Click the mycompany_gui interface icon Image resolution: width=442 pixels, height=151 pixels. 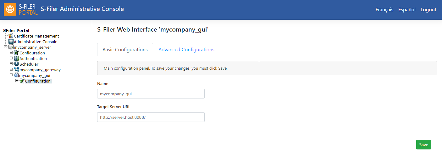[x=16, y=75]
